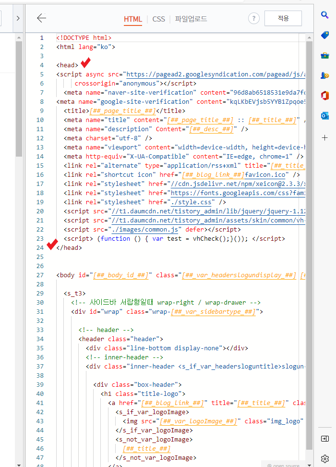Click the fonts.googleapis.com stylesheet link

[238, 193]
